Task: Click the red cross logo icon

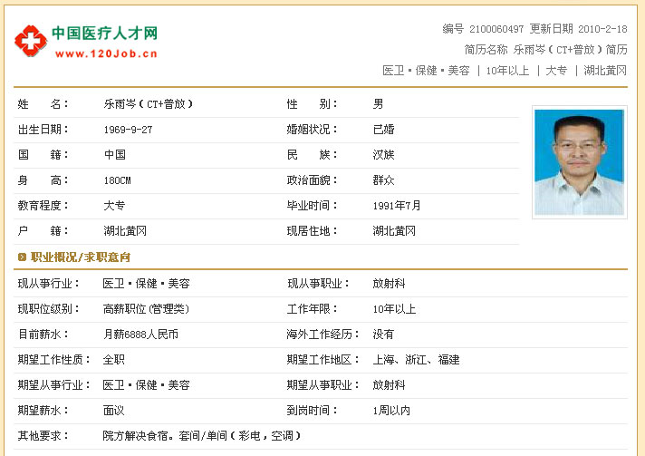Action: click(31, 40)
